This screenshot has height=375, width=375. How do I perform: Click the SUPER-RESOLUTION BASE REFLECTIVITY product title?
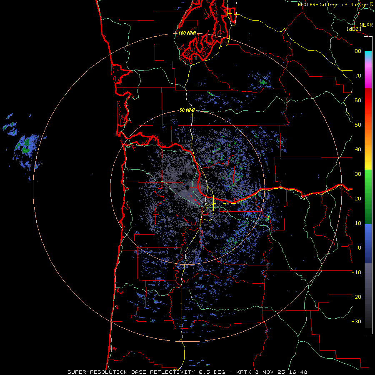click(x=131, y=372)
